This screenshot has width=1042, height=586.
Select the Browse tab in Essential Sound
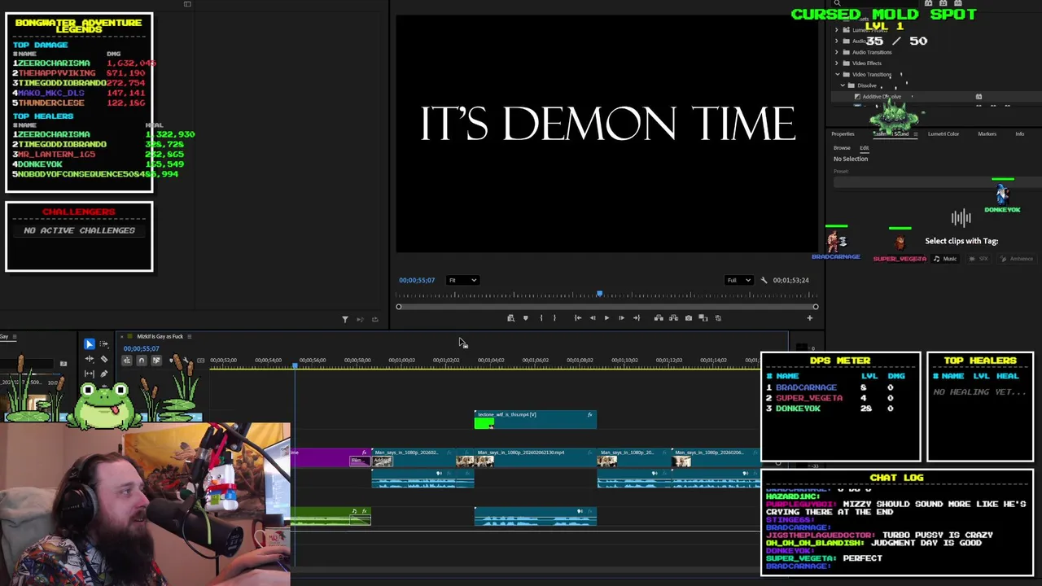coord(842,148)
